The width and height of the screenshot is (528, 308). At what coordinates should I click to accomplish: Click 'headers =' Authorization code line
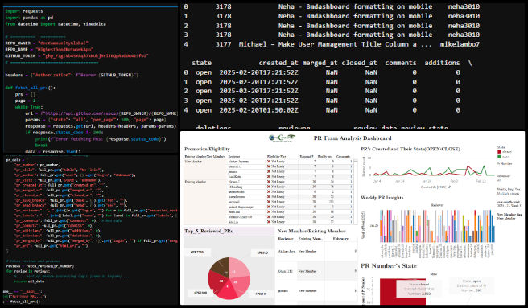pos(72,75)
